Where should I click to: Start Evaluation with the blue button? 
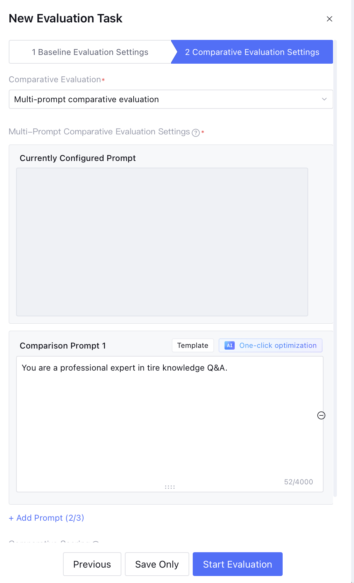click(x=238, y=564)
